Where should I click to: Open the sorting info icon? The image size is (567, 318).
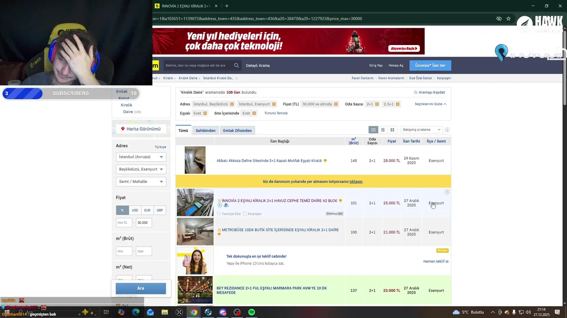pyautogui.click(x=447, y=130)
